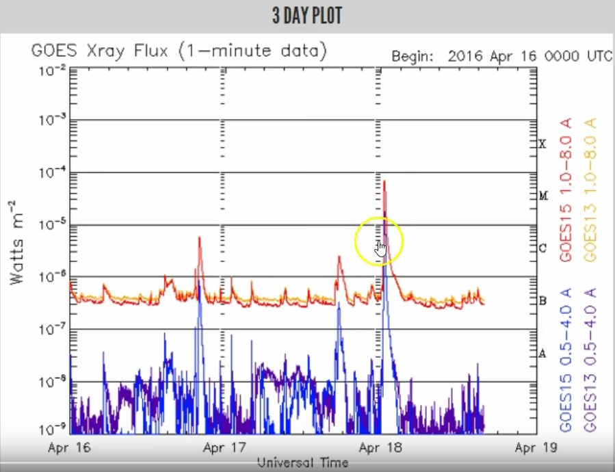Click the red GOES15 1.0-8.0 A legend
Viewport: 615px width, 472px height.
coord(566,190)
